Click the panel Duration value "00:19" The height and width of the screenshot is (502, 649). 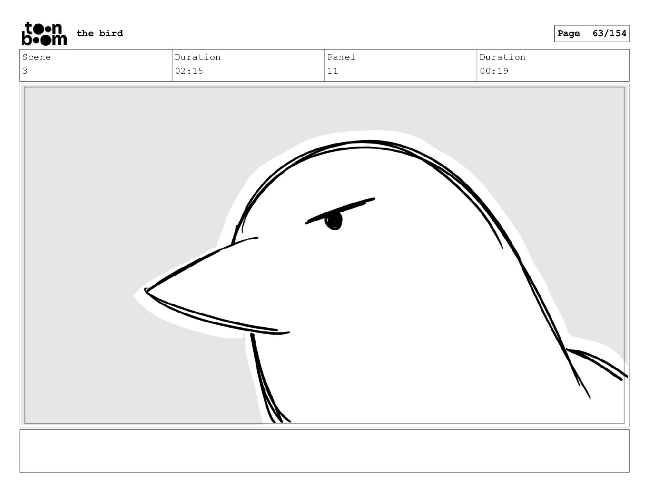click(494, 71)
